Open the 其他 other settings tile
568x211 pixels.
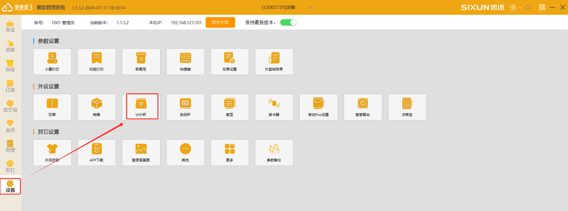click(x=185, y=153)
